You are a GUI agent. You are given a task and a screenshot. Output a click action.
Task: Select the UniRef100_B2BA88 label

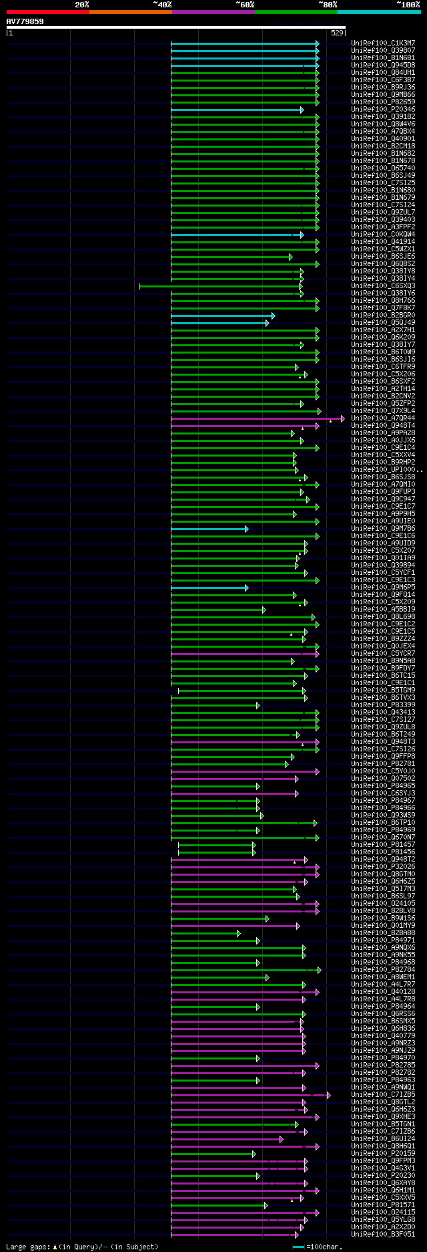pos(383,933)
